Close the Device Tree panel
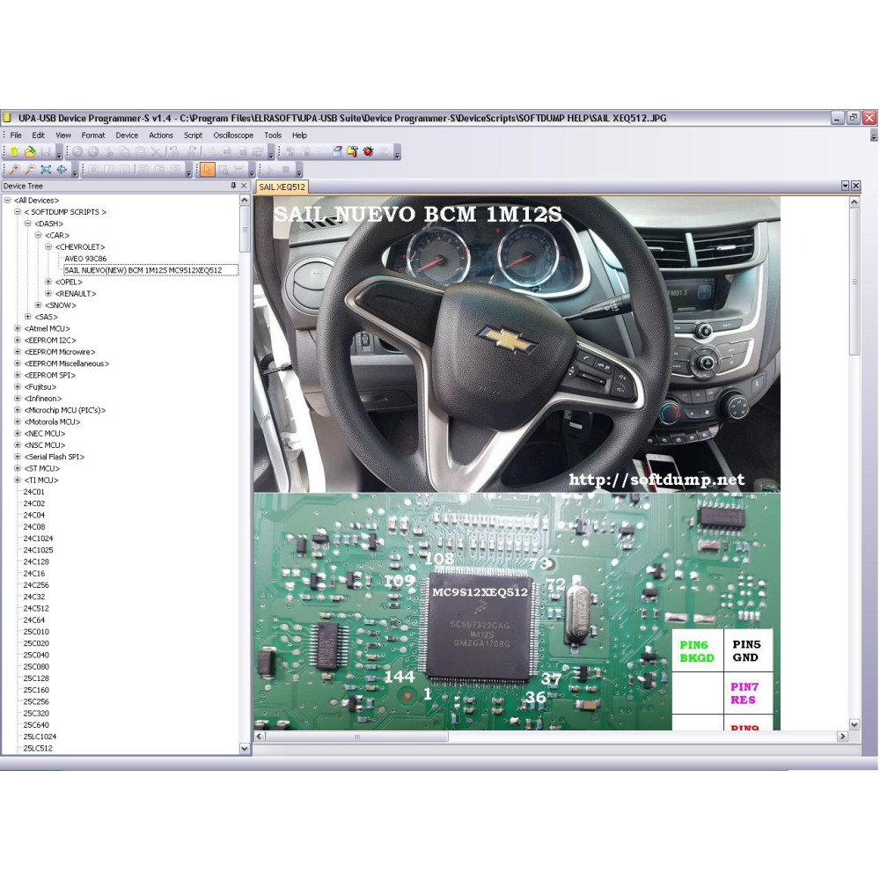This screenshot has height=880, width=880. tap(244, 186)
